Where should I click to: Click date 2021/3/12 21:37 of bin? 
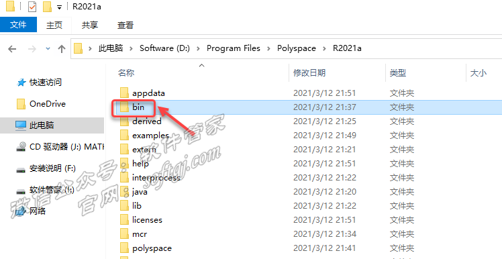[x=324, y=107]
